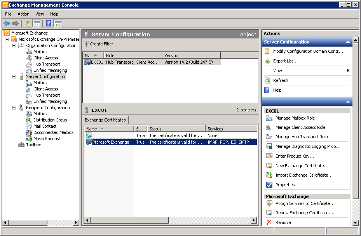Collapse the Organization Configuration node

point(14,45)
